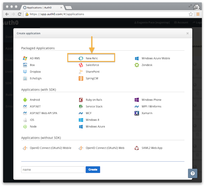The width and height of the screenshot is (205, 187).
Task: Click the Windows 8 label
Action: [x=92, y=120]
